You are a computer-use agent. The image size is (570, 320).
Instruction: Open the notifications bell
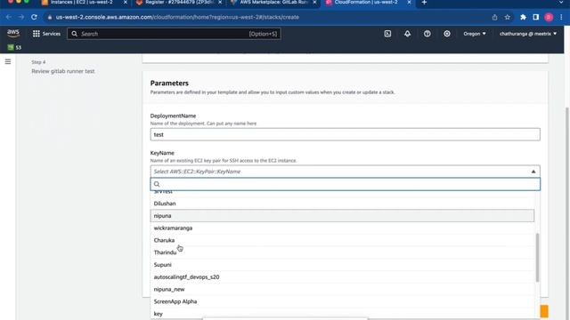pyautogui.click(x=407, y=34)
